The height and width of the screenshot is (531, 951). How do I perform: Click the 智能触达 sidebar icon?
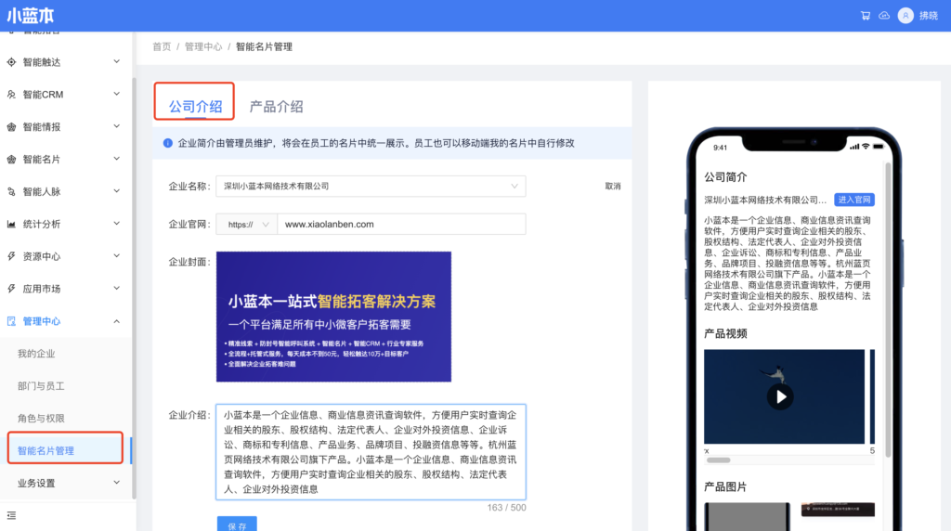[11, 62]
